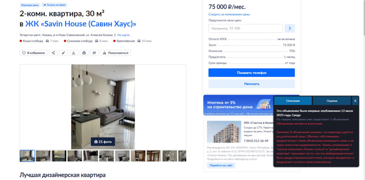Click the download icon in listing toolbar
This screenshot has height=180, width=365.
(74, 53)
